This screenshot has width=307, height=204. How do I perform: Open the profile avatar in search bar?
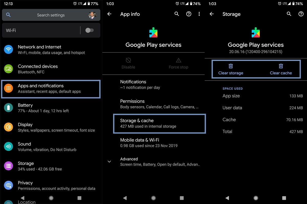pos(92,15)
